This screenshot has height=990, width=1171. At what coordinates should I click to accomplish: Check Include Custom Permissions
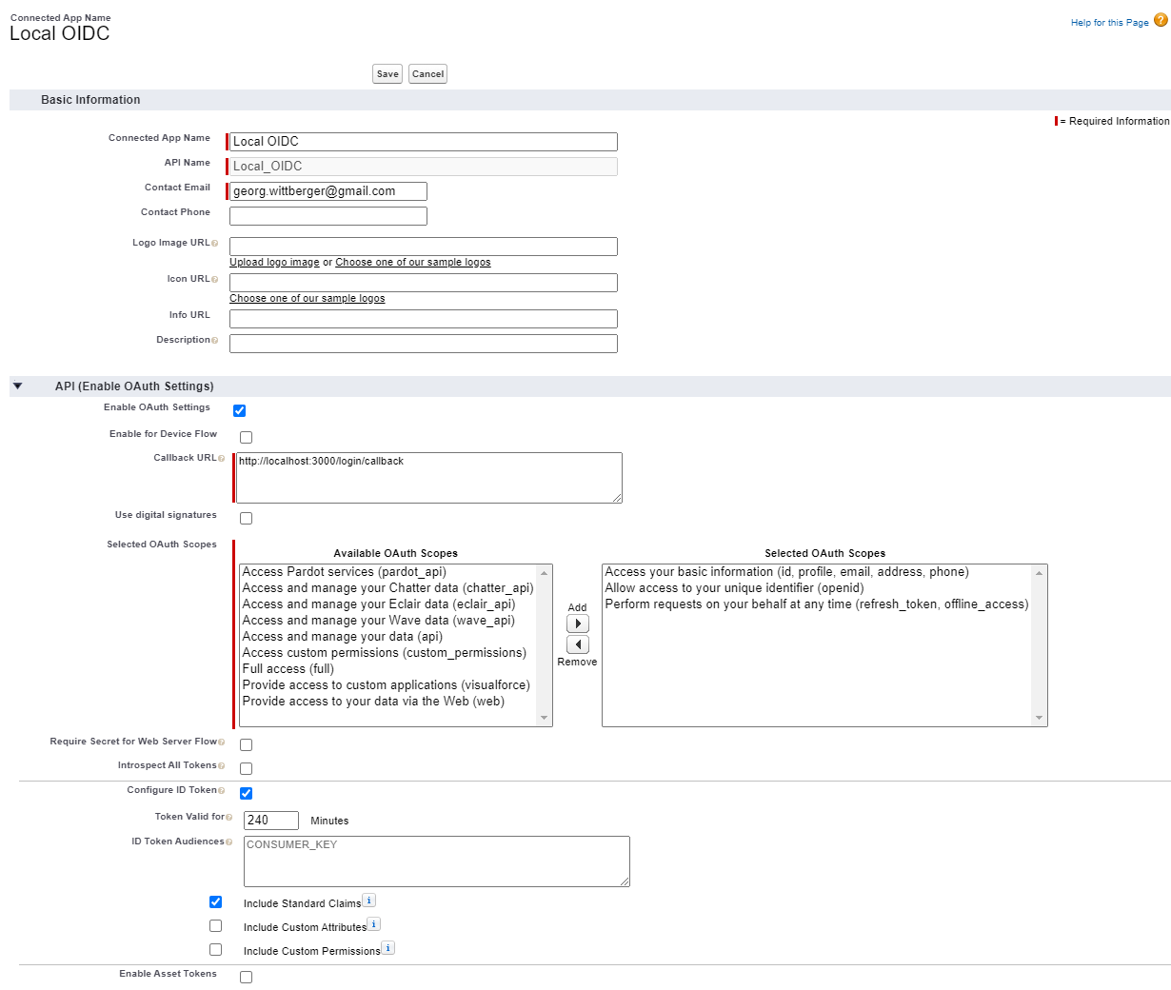click(x=215, y=950)
